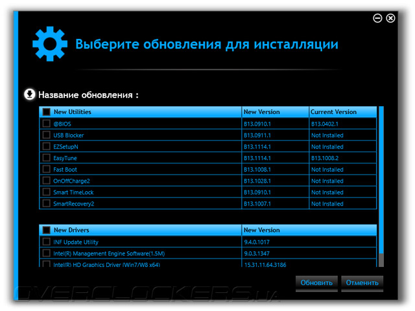
Task: Select the SmartRecovery2 row name
Action: (x=73, y=204)
